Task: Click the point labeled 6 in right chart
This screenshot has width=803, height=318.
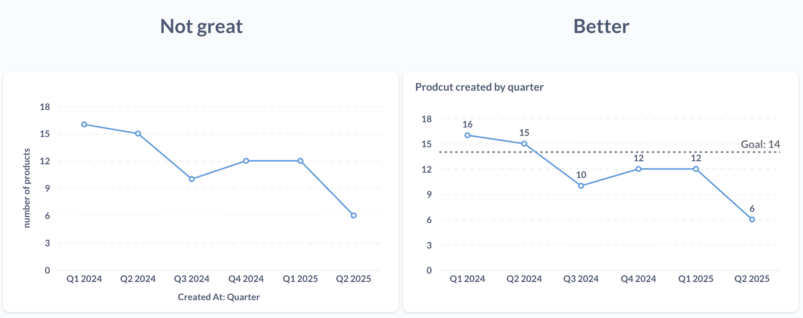Action: click(x=752, y=220)
